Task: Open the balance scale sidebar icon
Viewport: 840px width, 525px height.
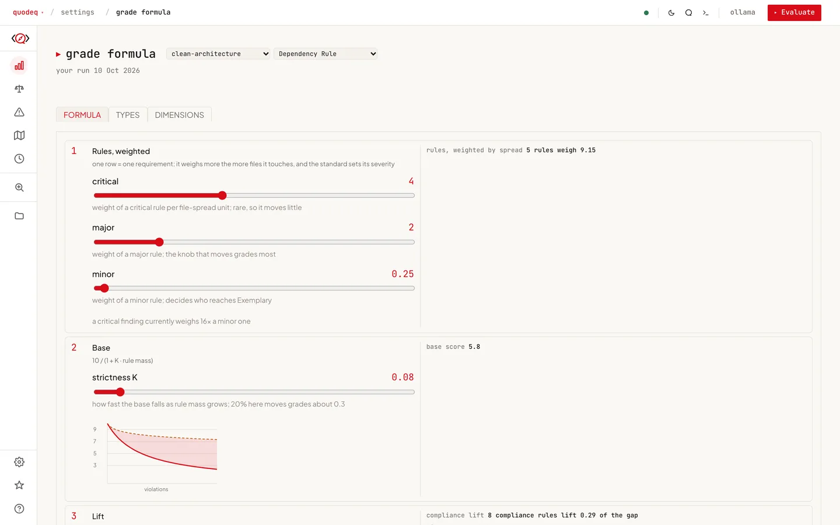Action: (19, 89)
